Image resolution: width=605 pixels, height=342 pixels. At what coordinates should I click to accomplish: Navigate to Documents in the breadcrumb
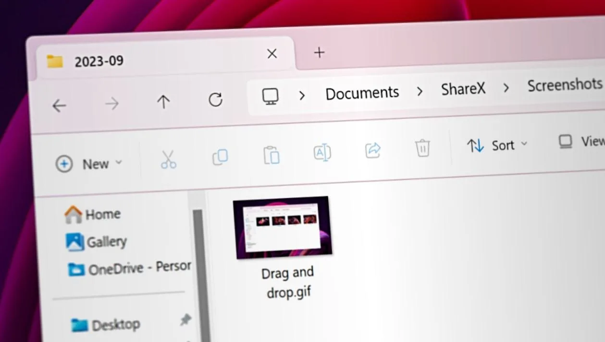362,93
